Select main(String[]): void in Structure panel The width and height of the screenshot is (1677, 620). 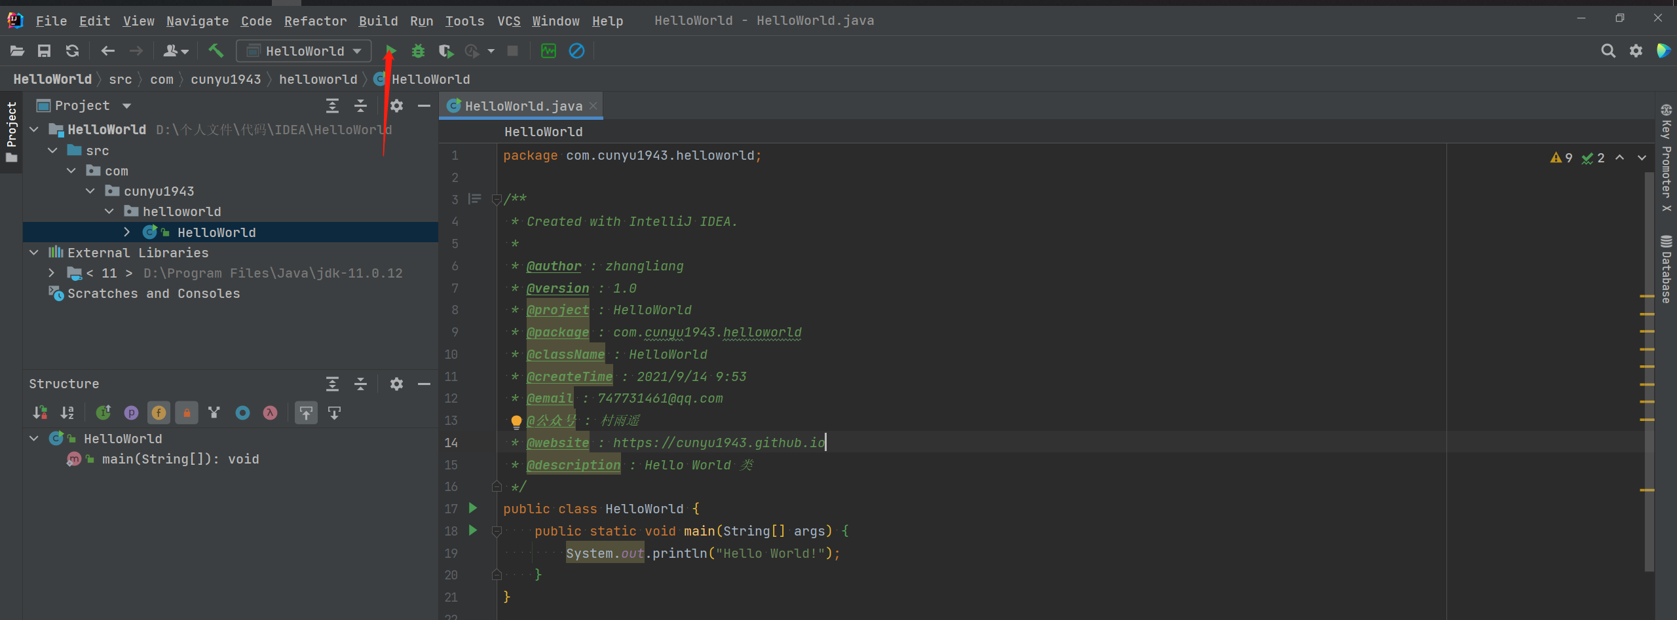tap(180, 459)
